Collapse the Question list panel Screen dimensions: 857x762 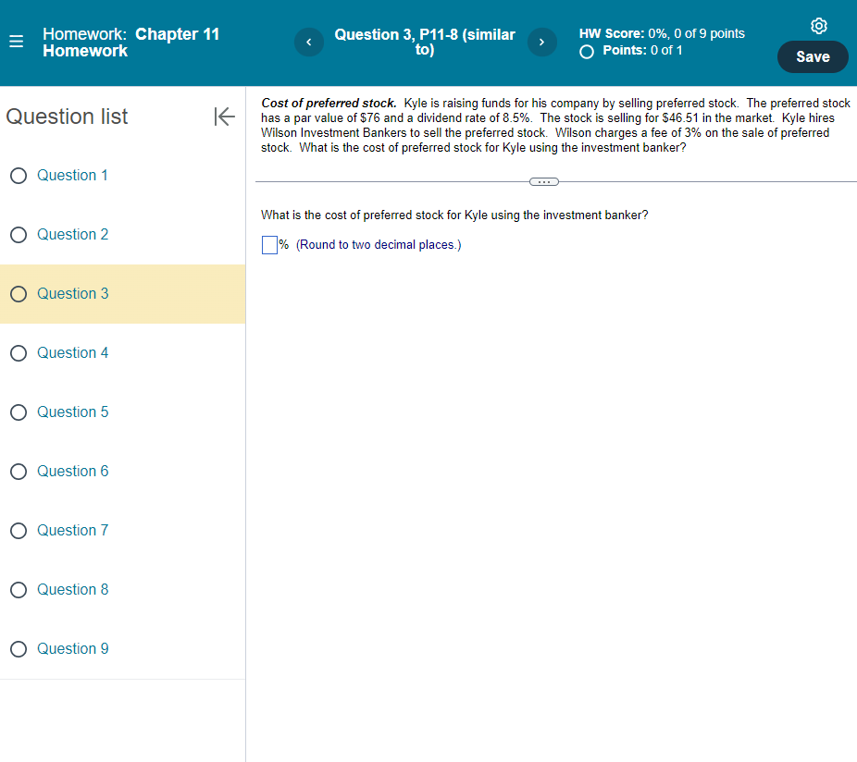[x=224, y=117]
